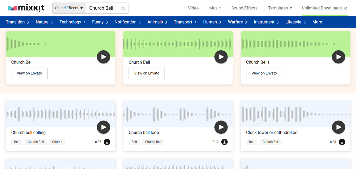The height and width of the screenshot is (169, 356).
Task: Open the Church bell calling title
Action: [x=28, y=133]
